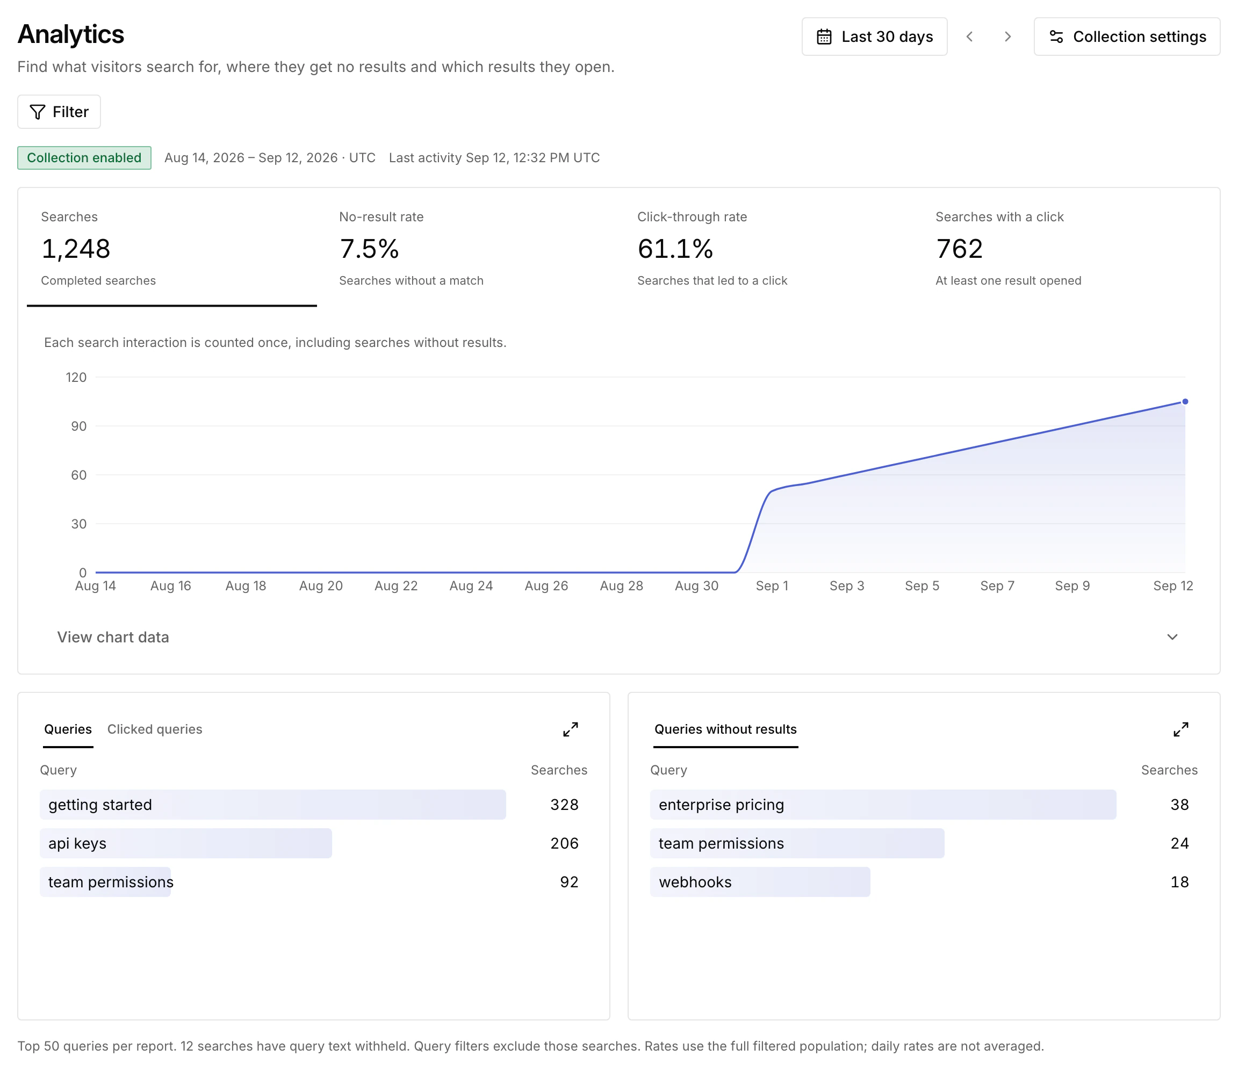Click the Collection enabled badge
The width and height of the screenshot is (1238, 1071).
coord(84,158)
